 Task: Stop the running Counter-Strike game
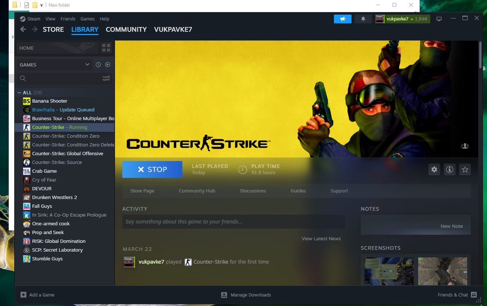pyautogui.click(x=152, y=169)
